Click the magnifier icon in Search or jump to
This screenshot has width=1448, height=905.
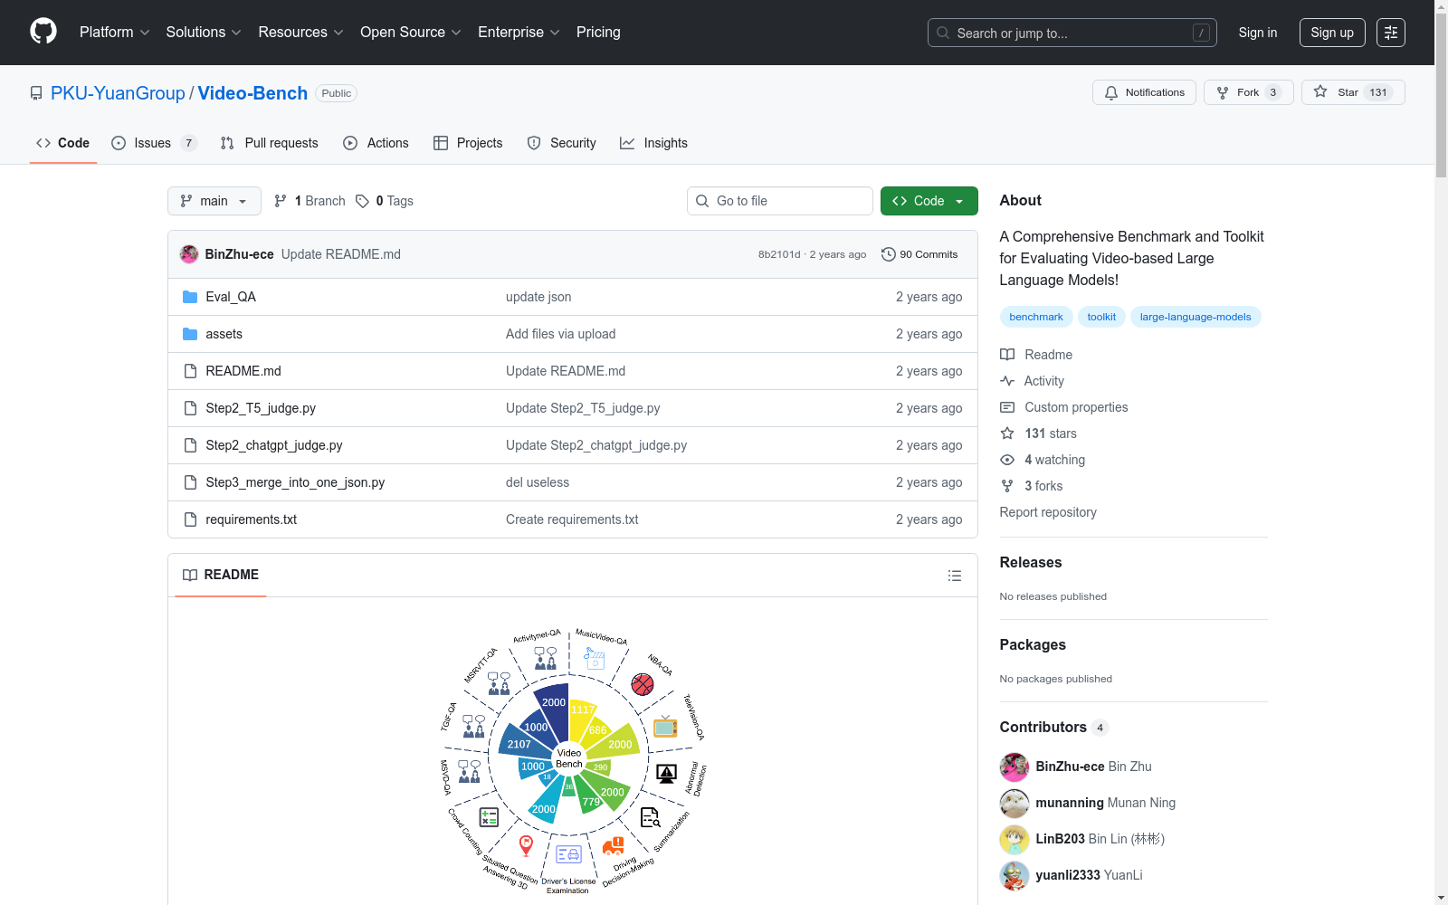click(x=943, y=33)
